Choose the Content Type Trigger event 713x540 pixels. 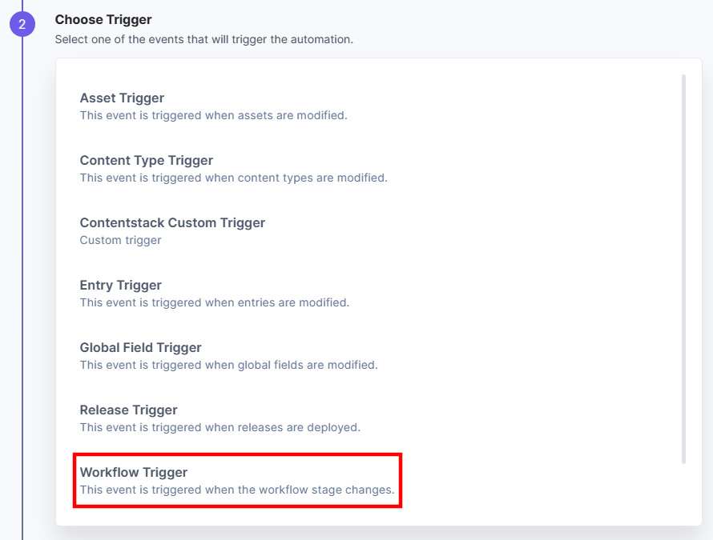[x=146, y=160]
